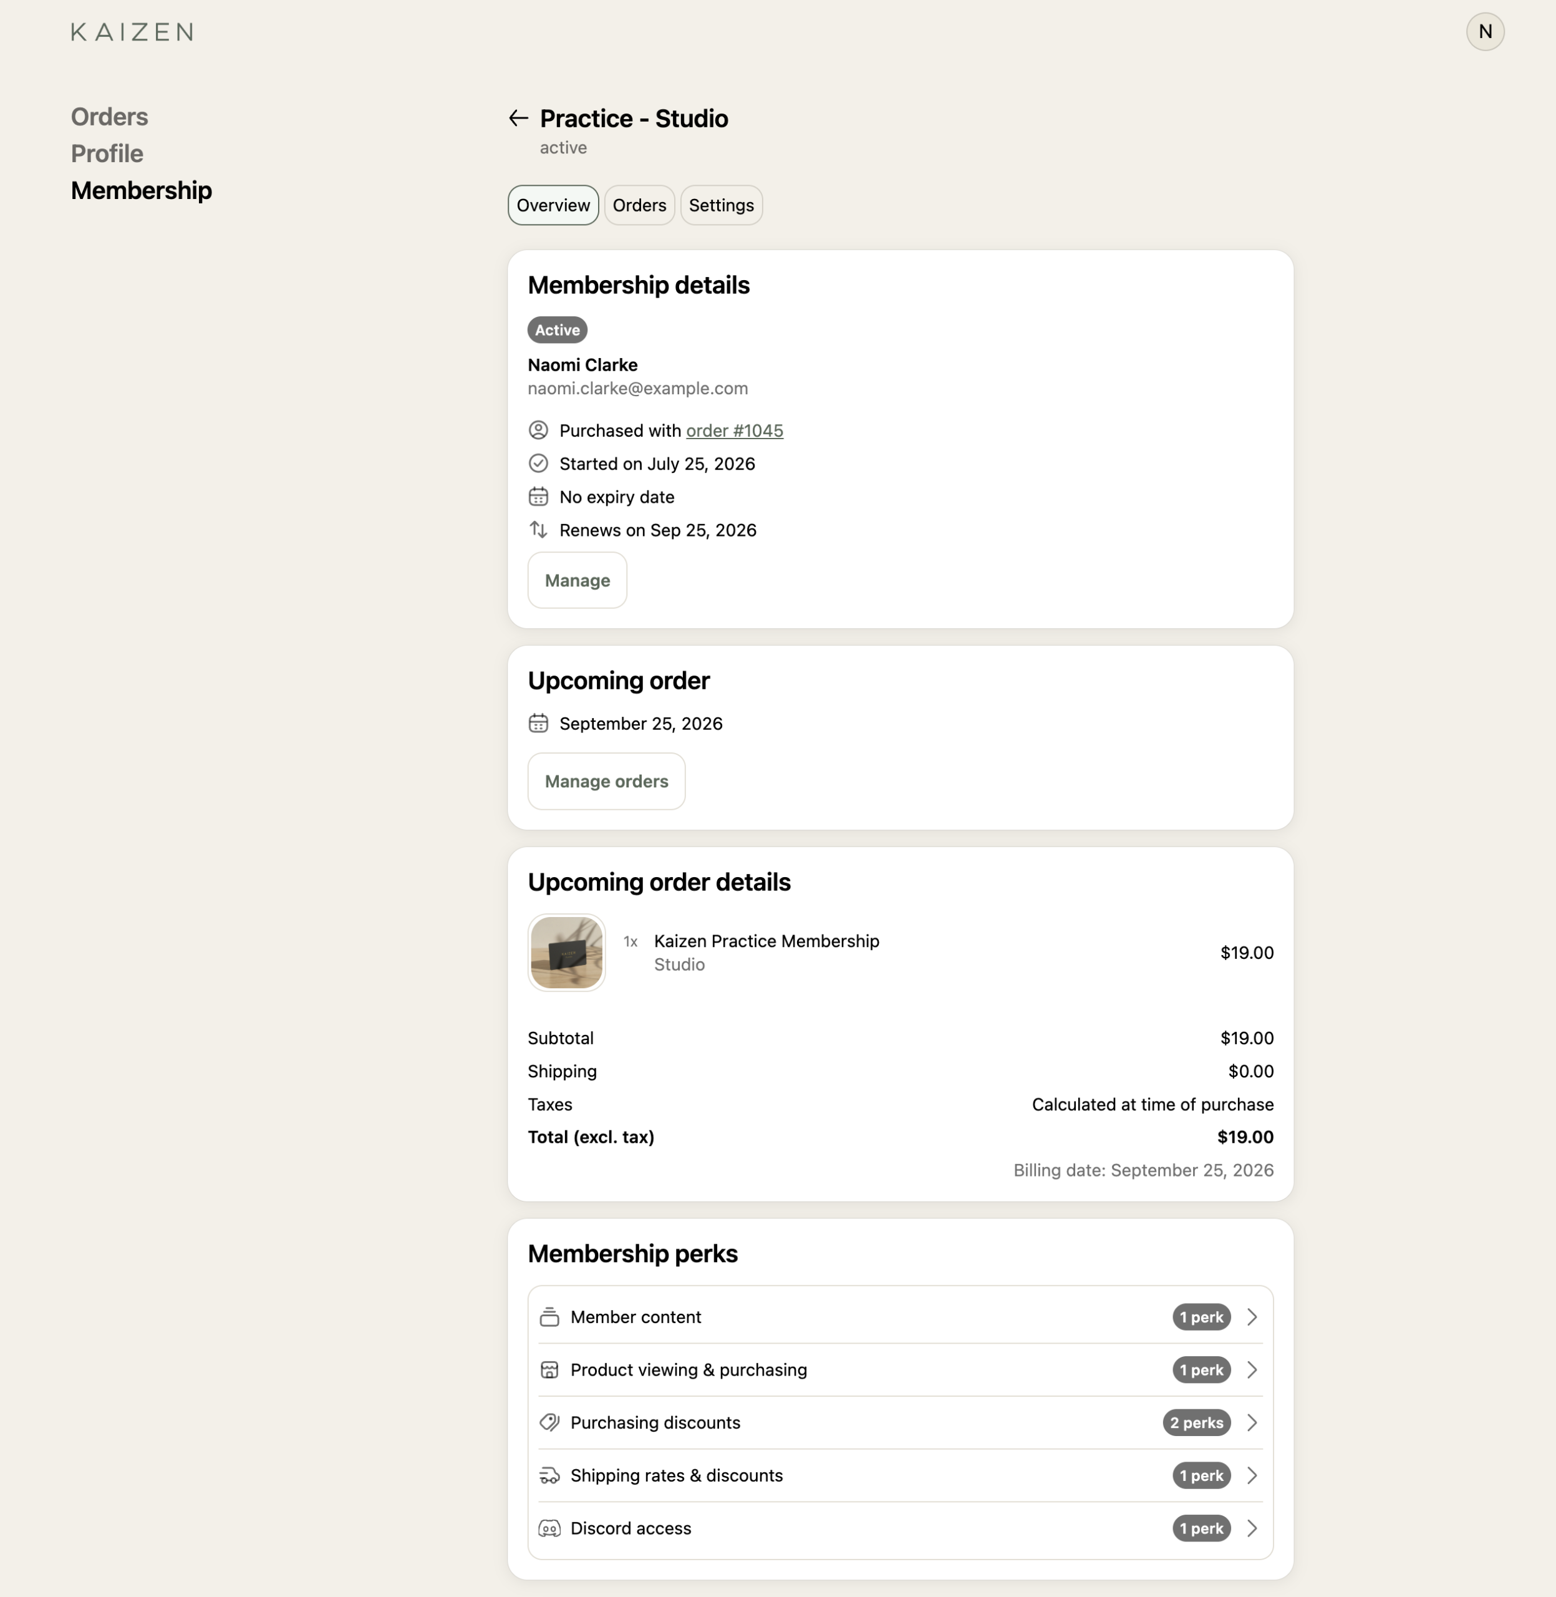Click the Manage button
Viewport: 1556px width, 1597px height.
[577, 580]
